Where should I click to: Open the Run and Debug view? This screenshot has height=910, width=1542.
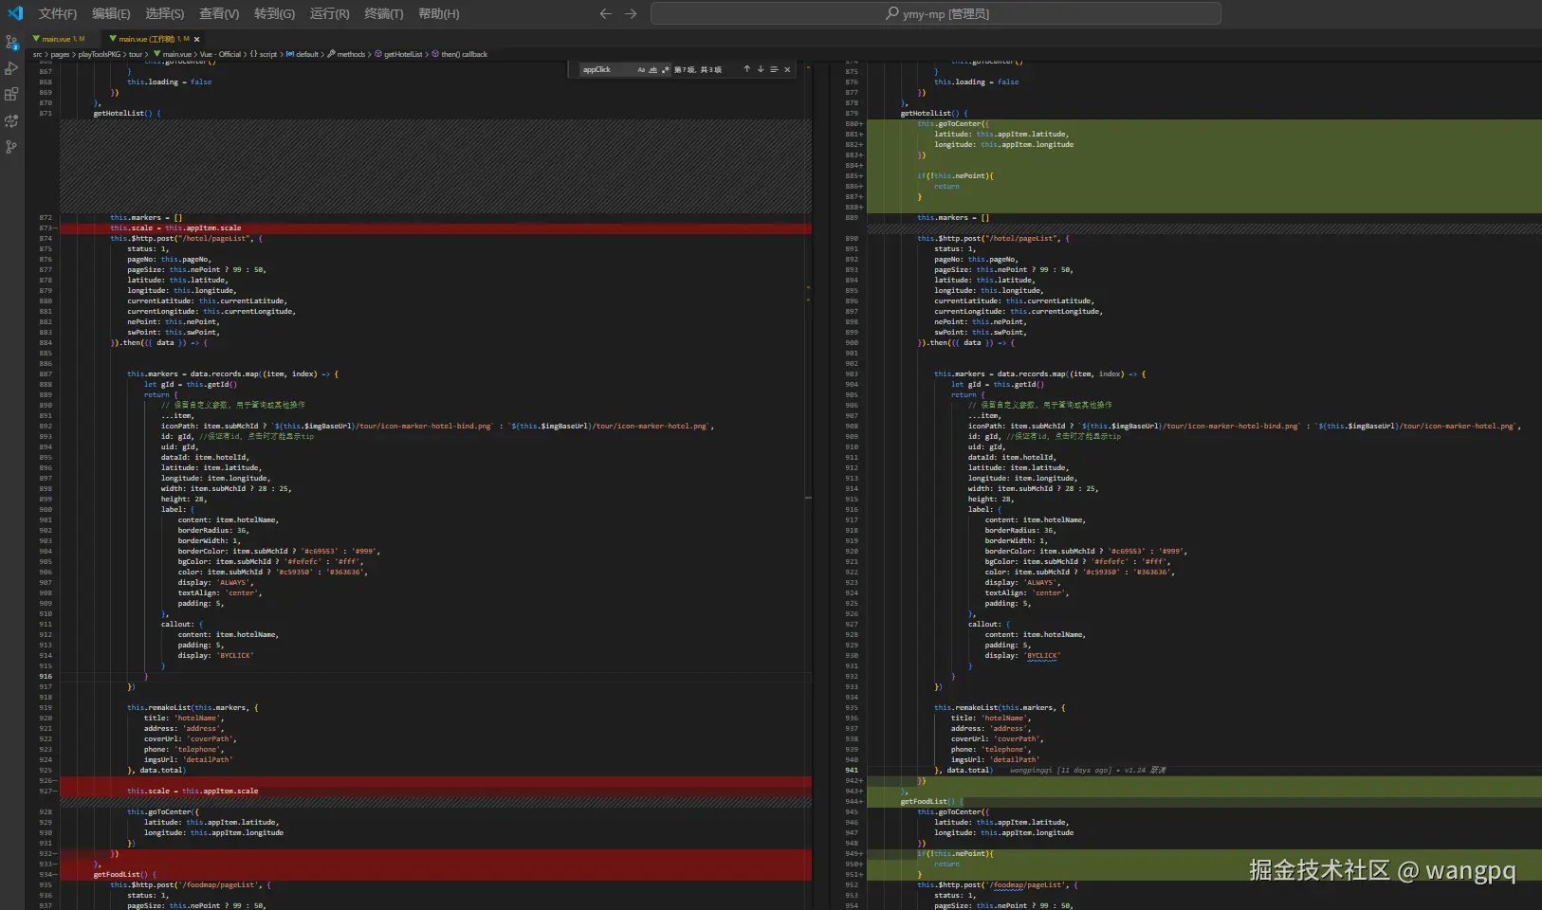pyautogui.click(x=11, y=68)
